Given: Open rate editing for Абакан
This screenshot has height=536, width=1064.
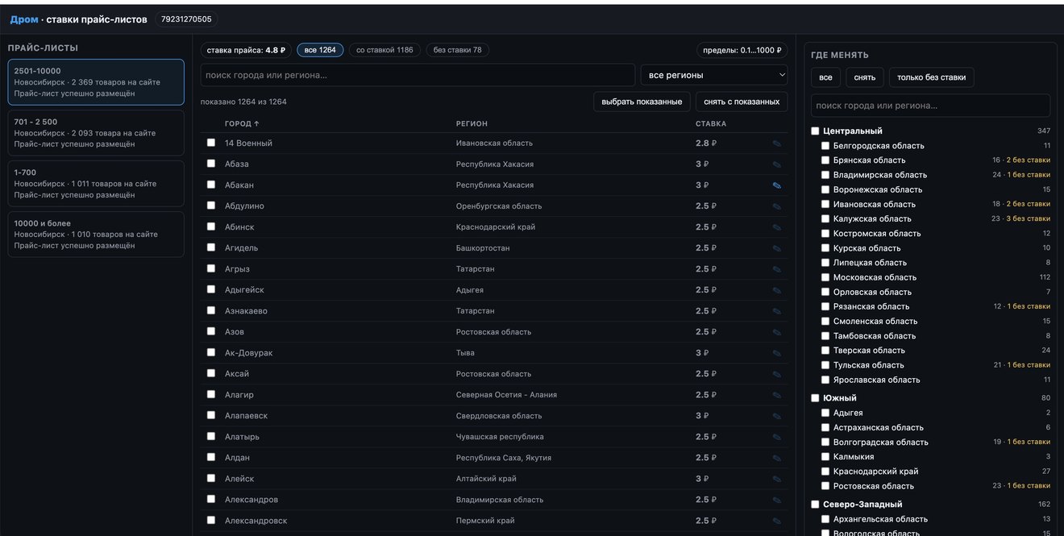Looking at the screenshot, I should pyautogui.click(x=777, y=185).
